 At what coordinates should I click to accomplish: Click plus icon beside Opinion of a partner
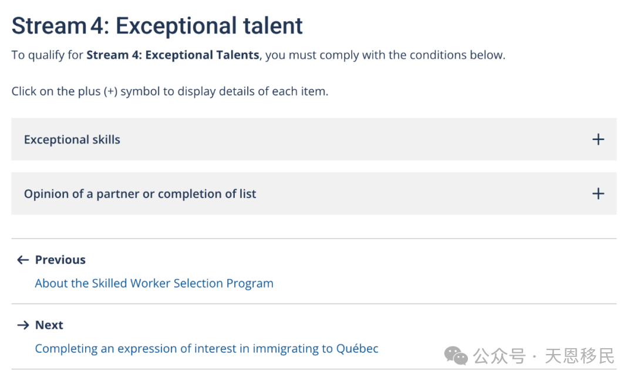[598, 194]
